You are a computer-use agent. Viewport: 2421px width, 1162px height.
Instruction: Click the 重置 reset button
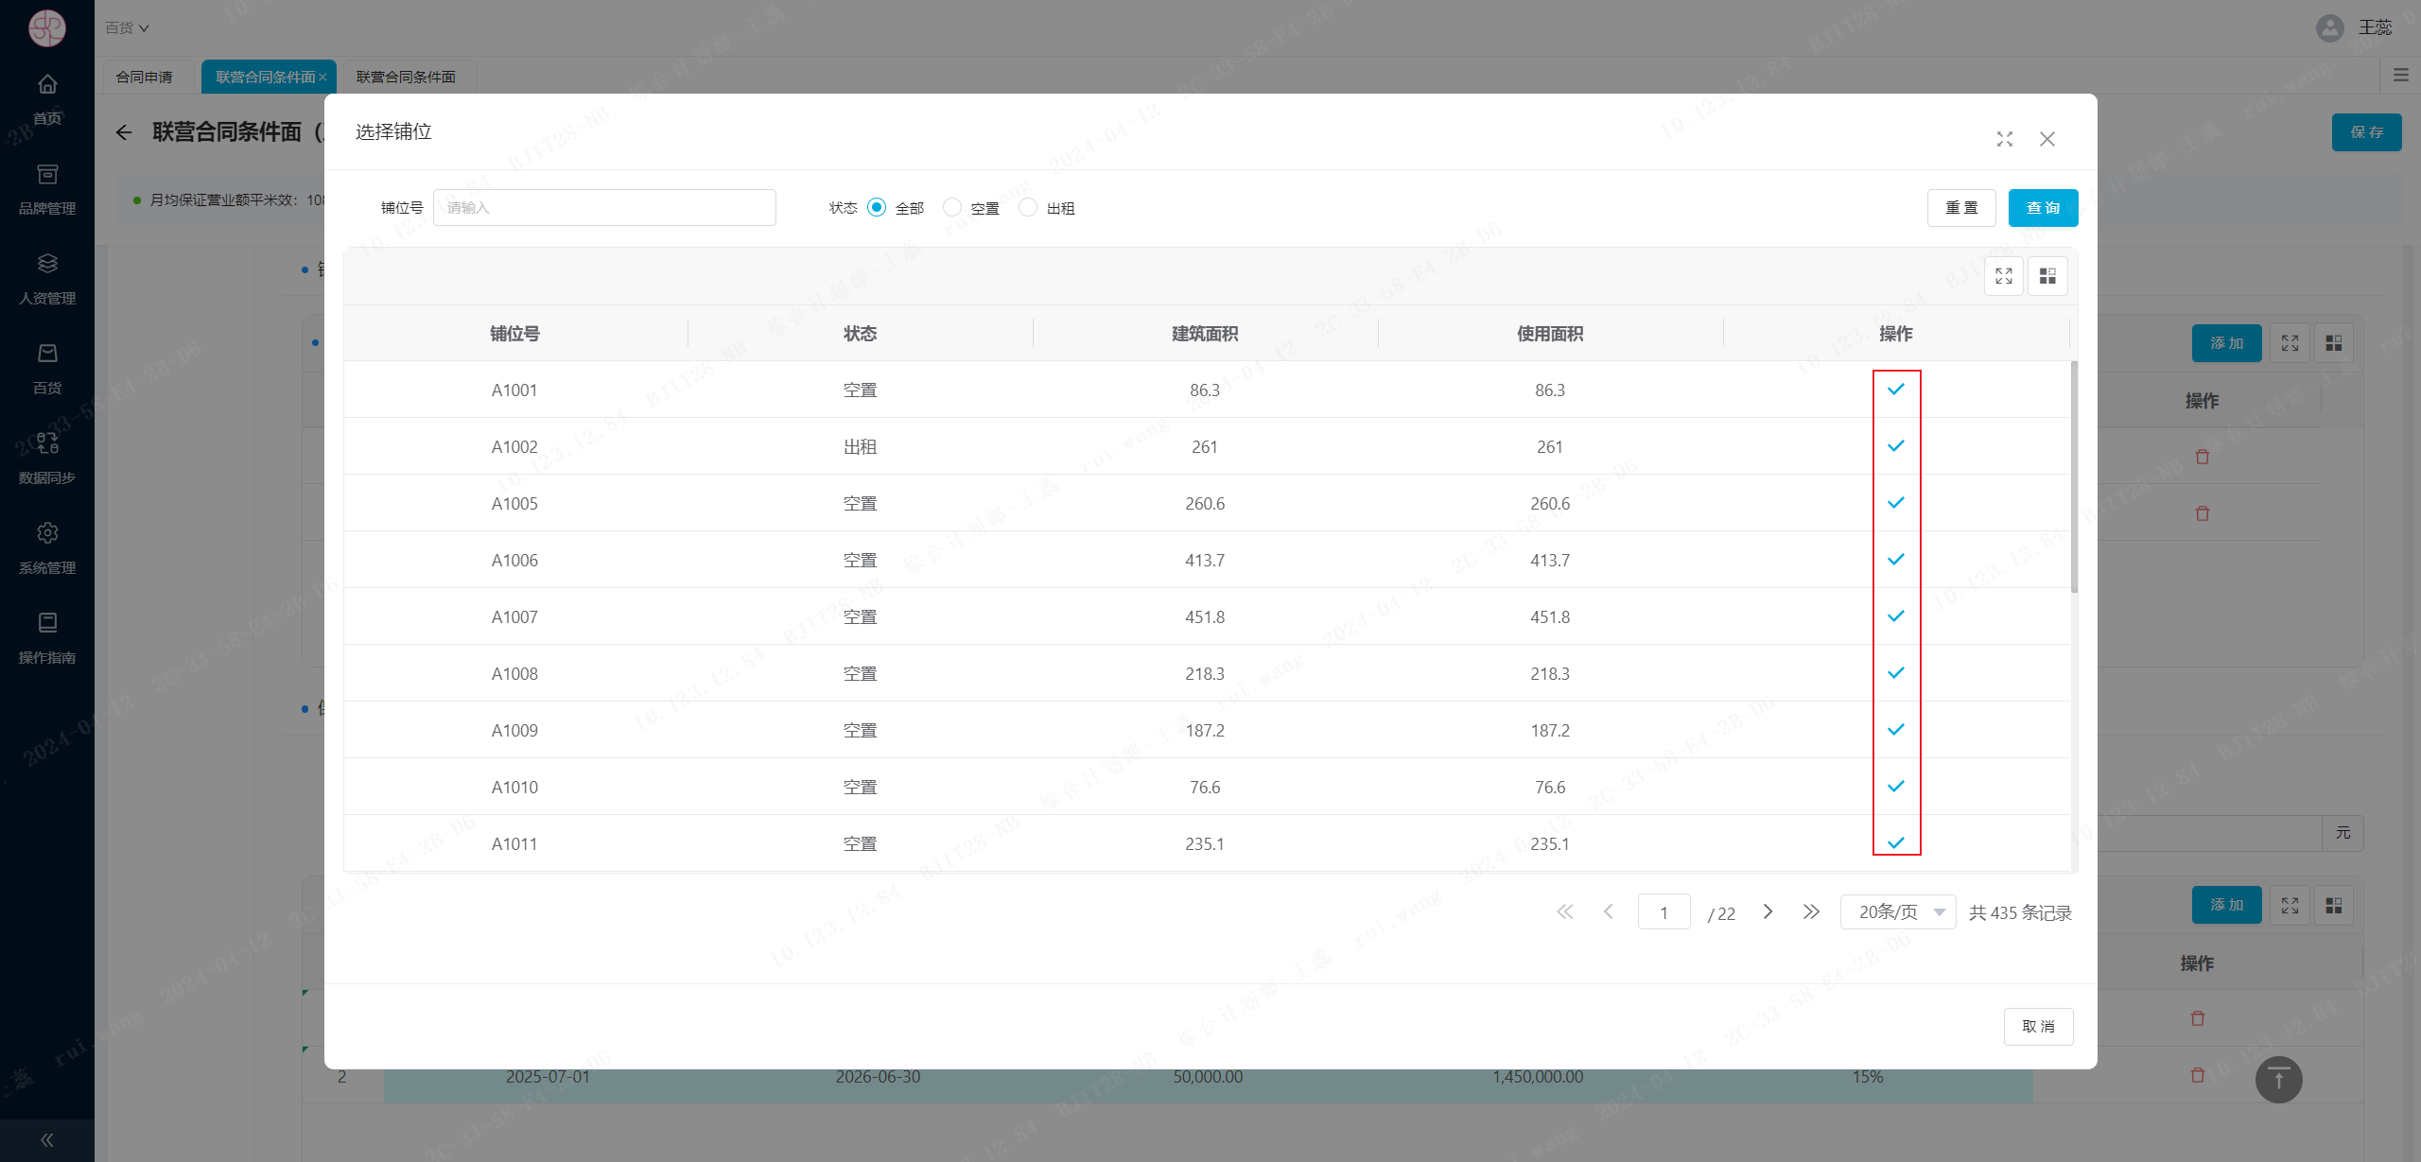click(x=1961, y=208)
